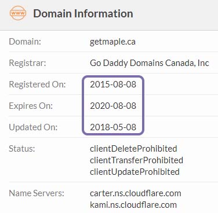
Task: Click the Registrar: label
Action: [27, 63]
